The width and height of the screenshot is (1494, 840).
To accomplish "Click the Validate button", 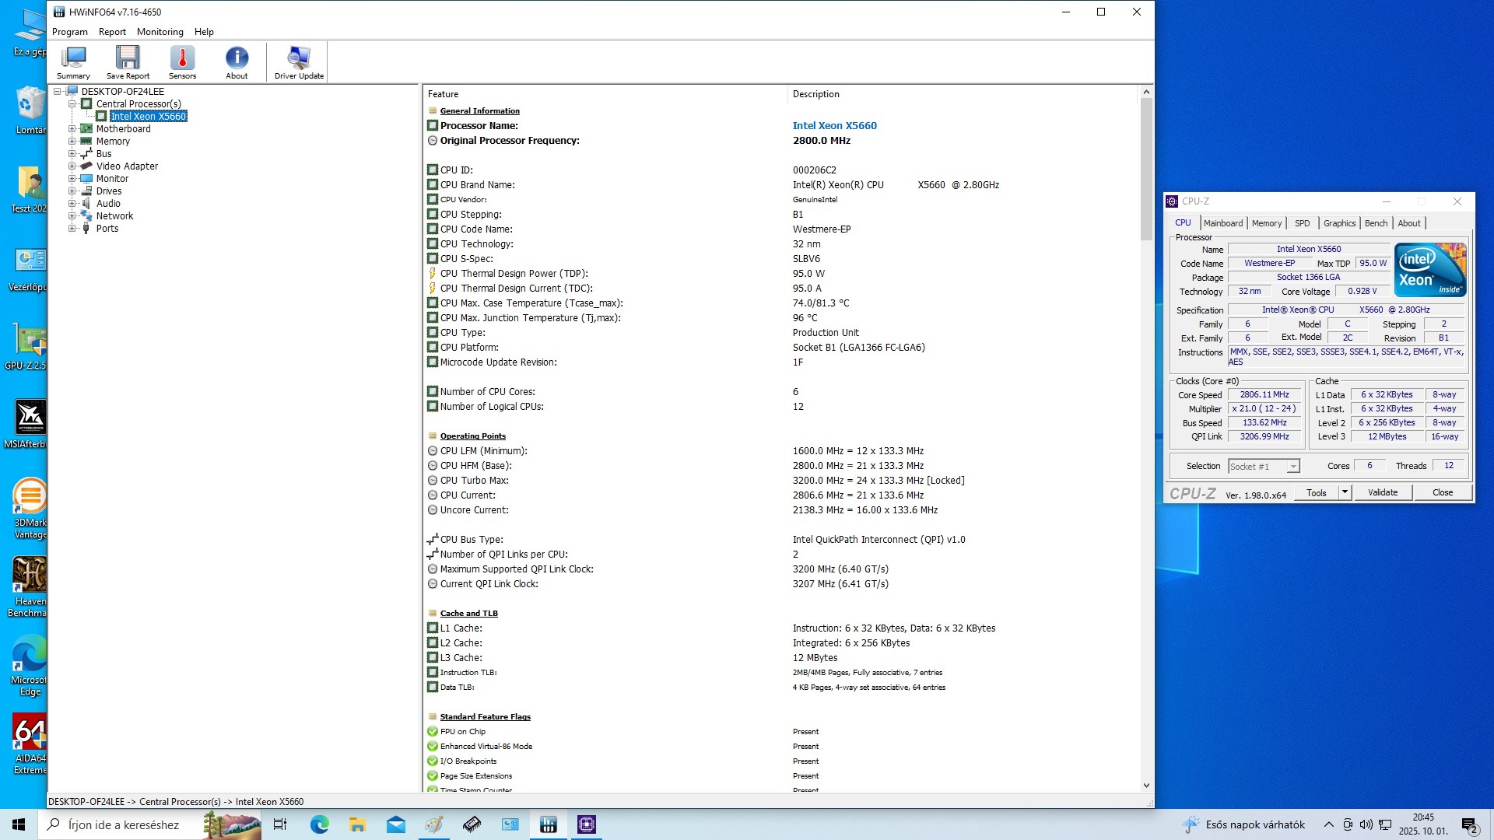I will point(1382,492).
